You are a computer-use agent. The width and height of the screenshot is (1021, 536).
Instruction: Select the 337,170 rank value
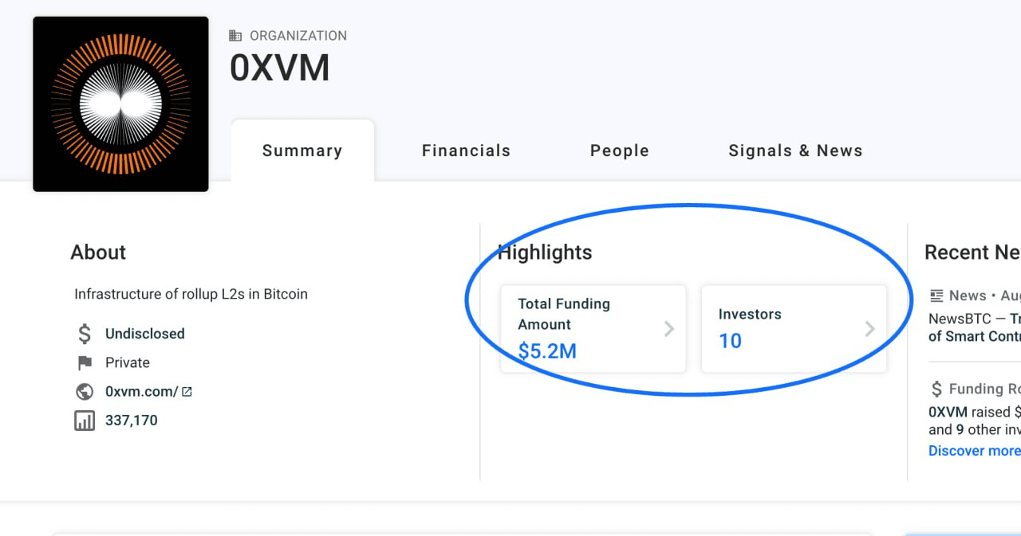pyautogui.click(x=132, y=421)
